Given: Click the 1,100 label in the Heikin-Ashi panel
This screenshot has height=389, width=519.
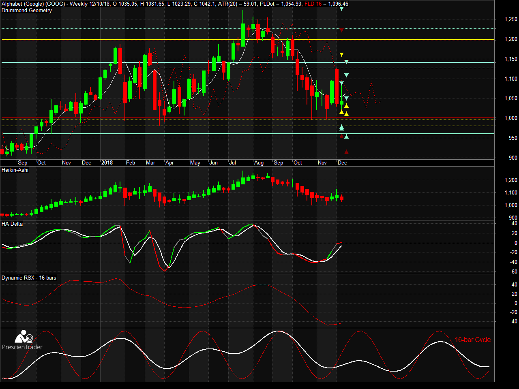Looking at the screenshot, I should (x=511, y=193).
